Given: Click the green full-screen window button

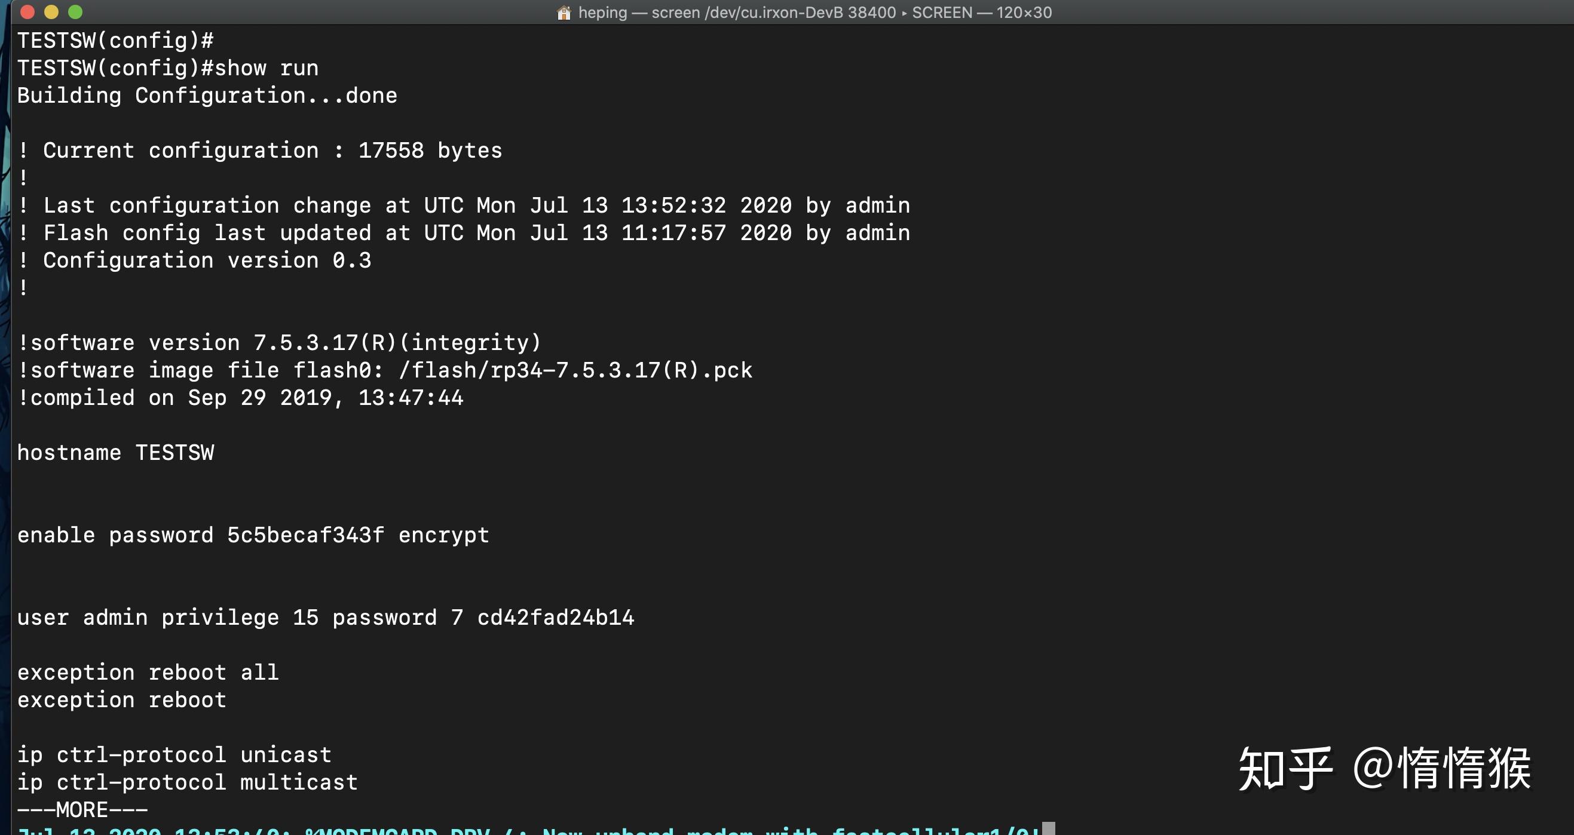Looking at the screenshot, I should pos(75,11).
